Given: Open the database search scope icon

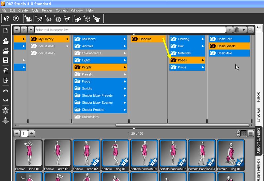Looking at the screenshot, I should (237, 30).
